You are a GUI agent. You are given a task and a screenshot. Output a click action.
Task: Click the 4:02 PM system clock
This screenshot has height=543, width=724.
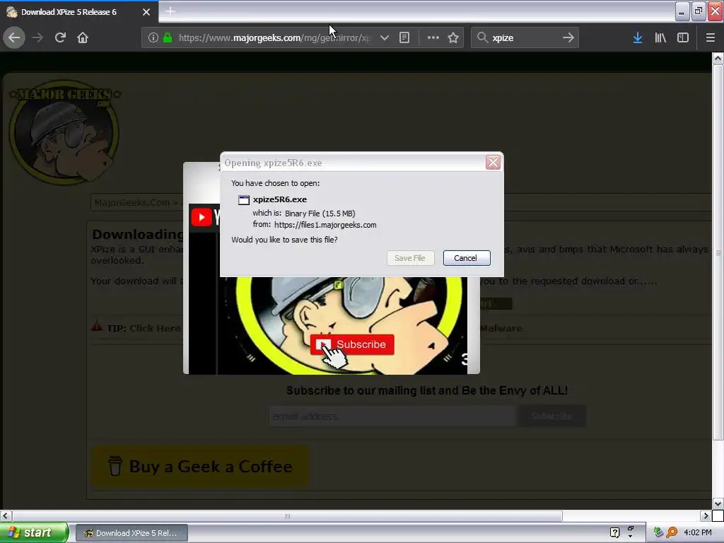(x=698, y=532)
